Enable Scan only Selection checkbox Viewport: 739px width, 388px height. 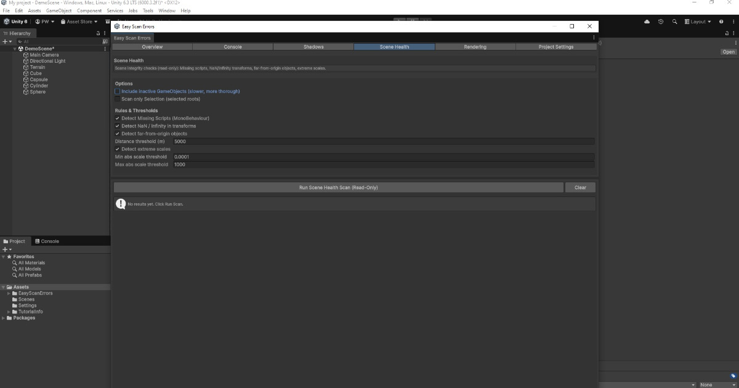click(117, 99)
